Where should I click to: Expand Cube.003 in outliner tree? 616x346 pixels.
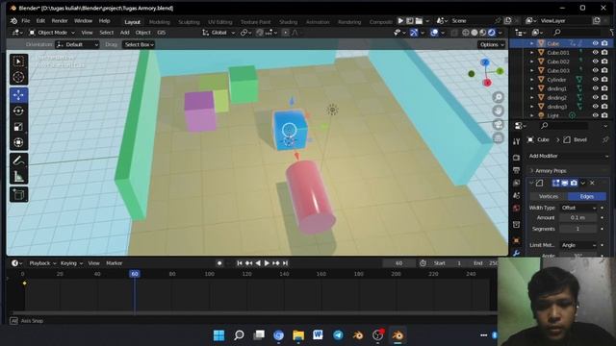532,70
